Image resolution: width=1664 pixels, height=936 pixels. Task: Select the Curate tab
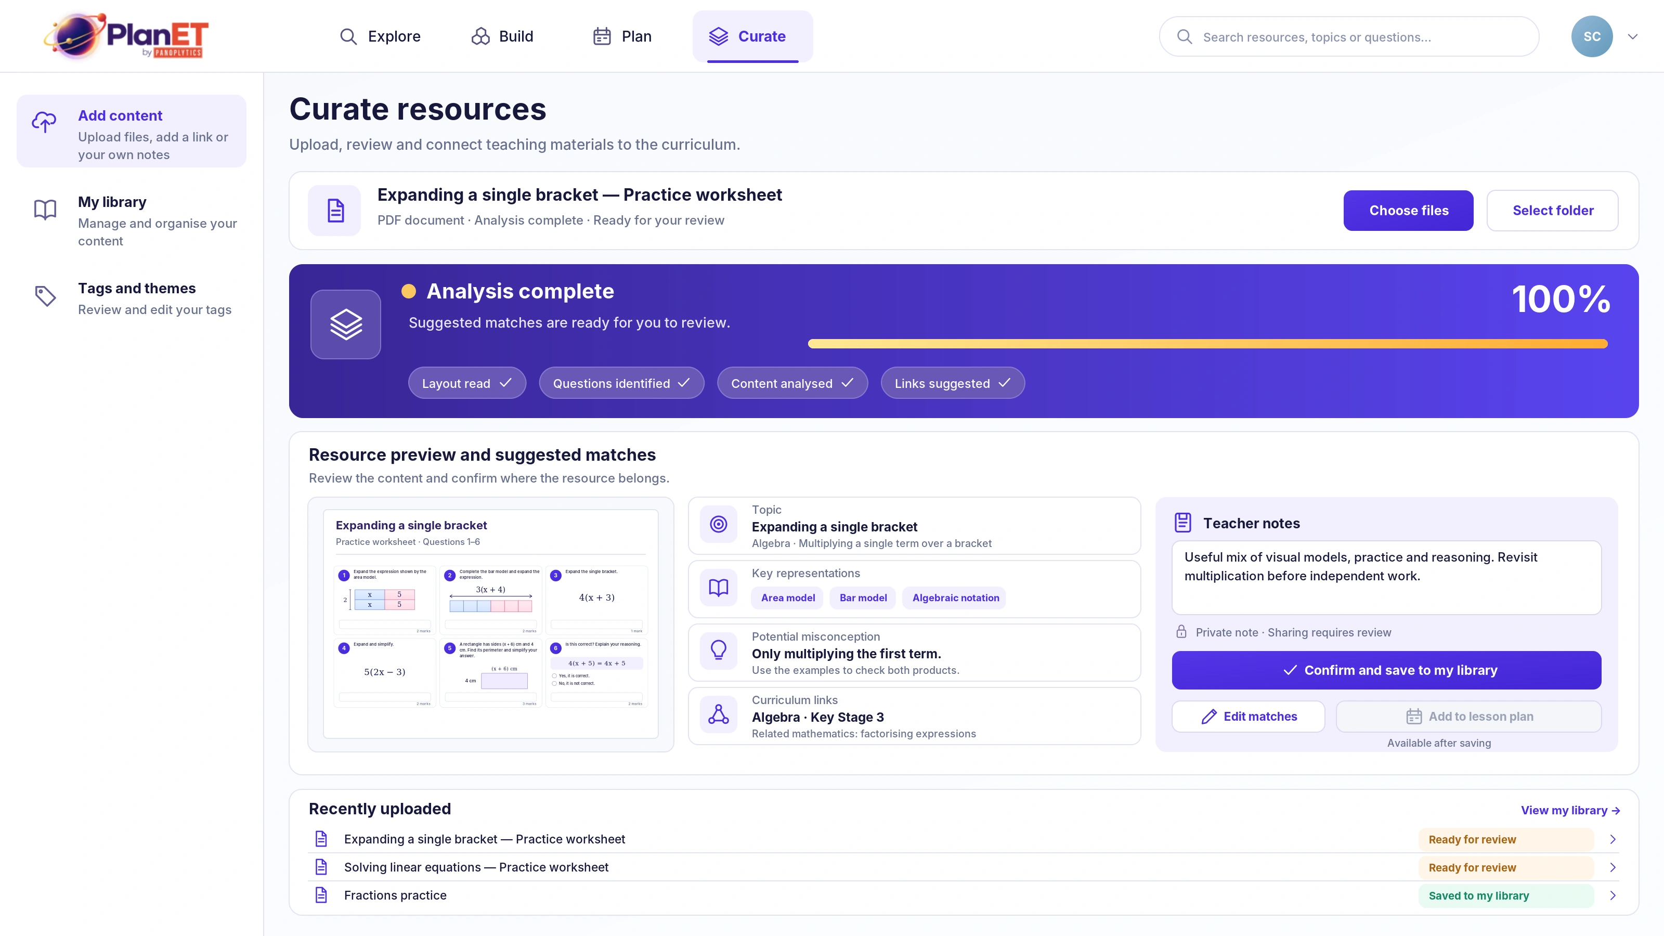tap(752, 36)
